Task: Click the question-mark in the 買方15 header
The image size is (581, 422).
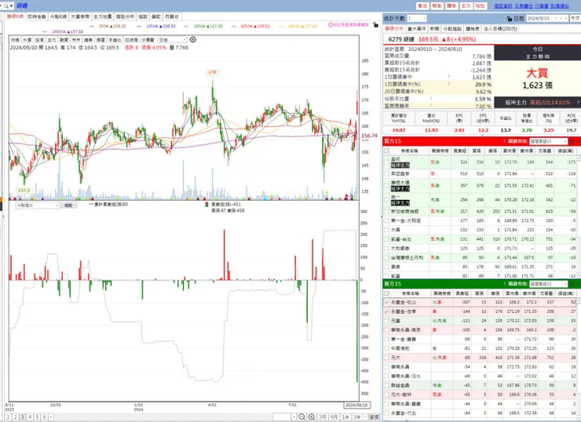Action: click(504, 141)
